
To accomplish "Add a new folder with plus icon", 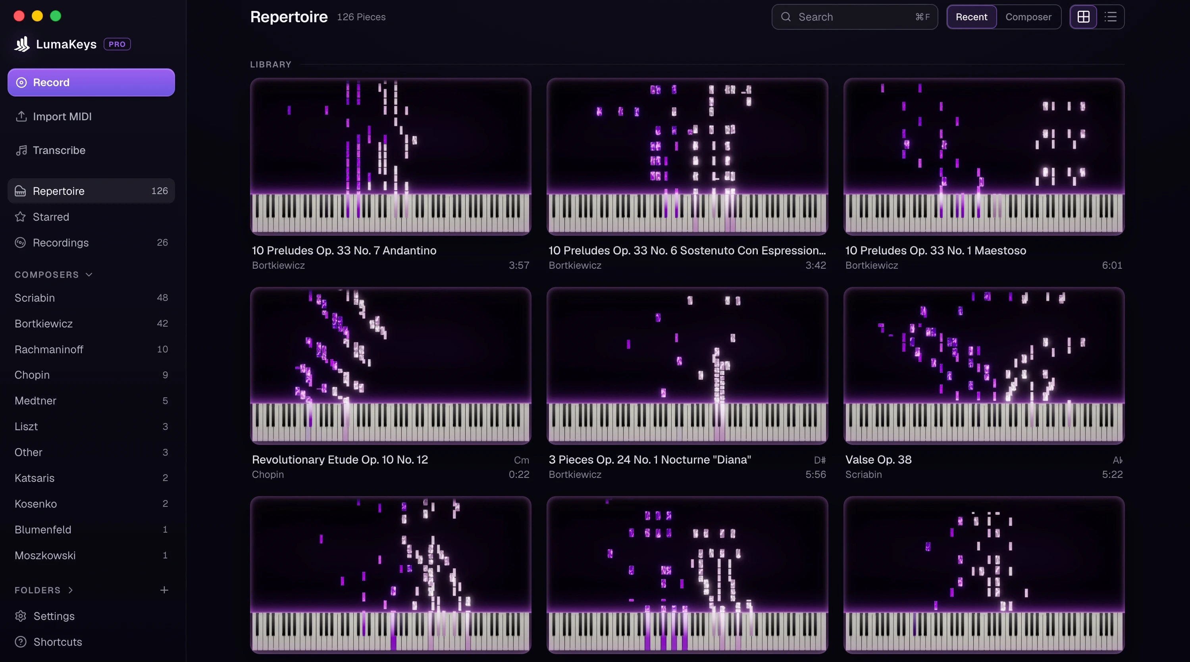I will (164, 590).
